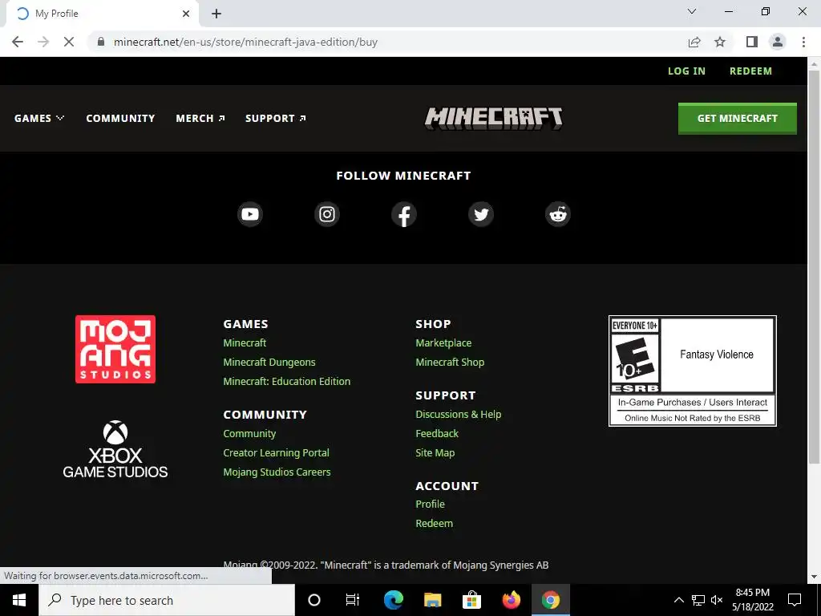Show hidden tray icons chevron

click(x=678, y=600)
